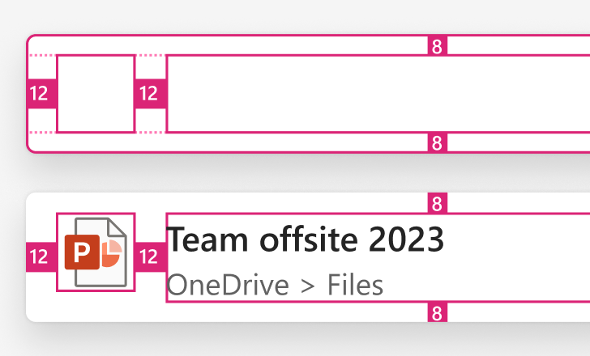
Task: Click the 12 label between wireframe placeholder boxes
Action: pos(150,94)
